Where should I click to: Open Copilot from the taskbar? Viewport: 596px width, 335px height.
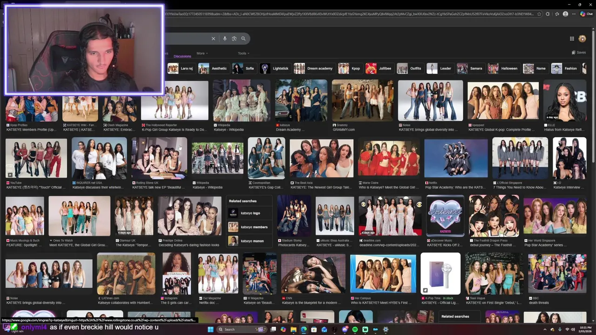click(283, 329)
